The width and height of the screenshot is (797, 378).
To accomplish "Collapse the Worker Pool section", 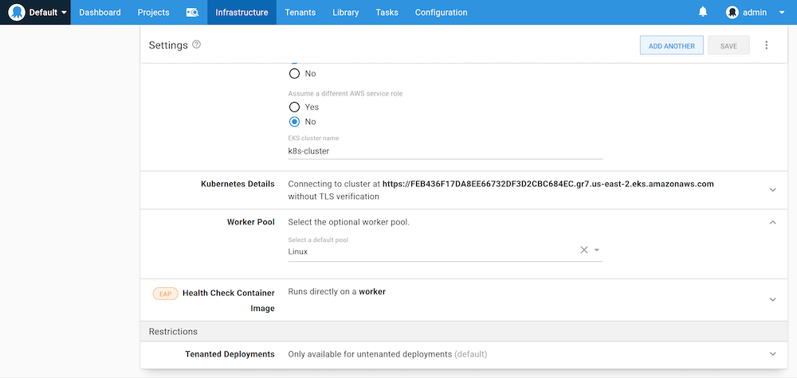I will [x=771, y=223].
